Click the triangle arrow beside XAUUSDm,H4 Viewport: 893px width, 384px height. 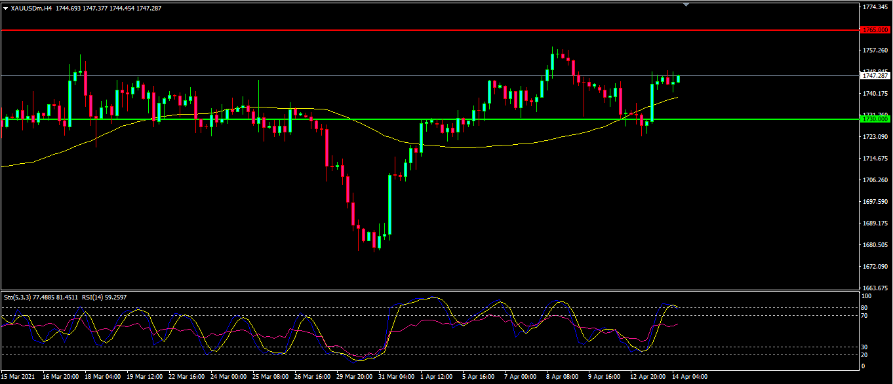6,9
